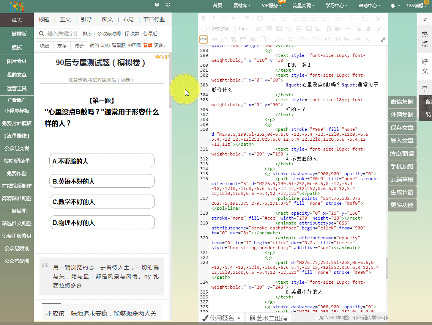The image size is (432, 325).
Task: Toggle italic text formatting
Action: (214, 18)
